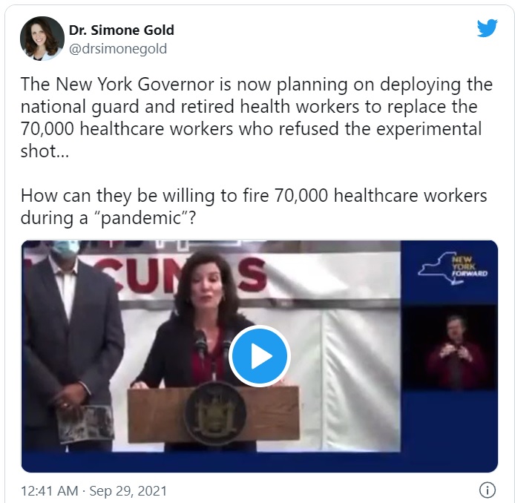Image resolution: width=515 pixels, height=503 pixels.
Task: Click the Dr. Simone Gold display name
Action: (121, 30)
